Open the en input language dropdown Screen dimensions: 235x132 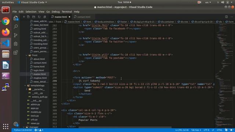pyautogui.click(x=208, y=2)
